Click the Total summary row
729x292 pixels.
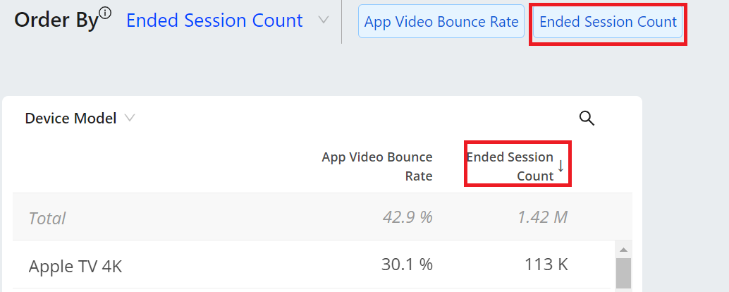coord(322,217)
